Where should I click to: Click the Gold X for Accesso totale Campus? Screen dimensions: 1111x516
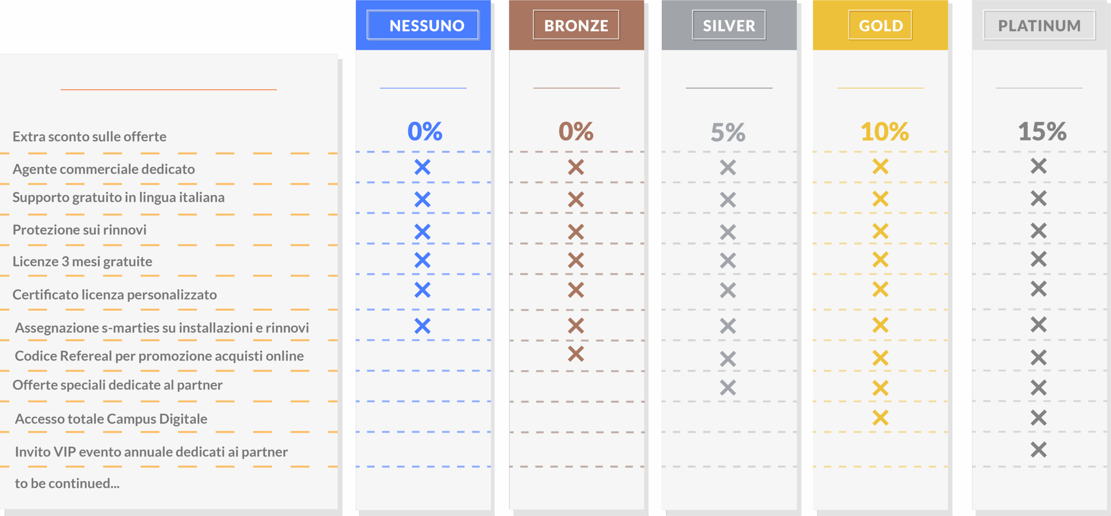881,418
